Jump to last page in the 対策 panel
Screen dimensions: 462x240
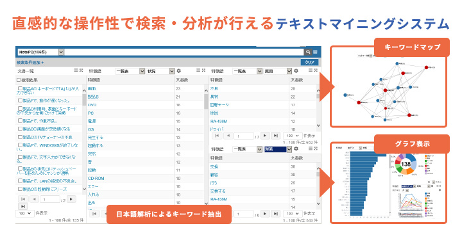275,214
